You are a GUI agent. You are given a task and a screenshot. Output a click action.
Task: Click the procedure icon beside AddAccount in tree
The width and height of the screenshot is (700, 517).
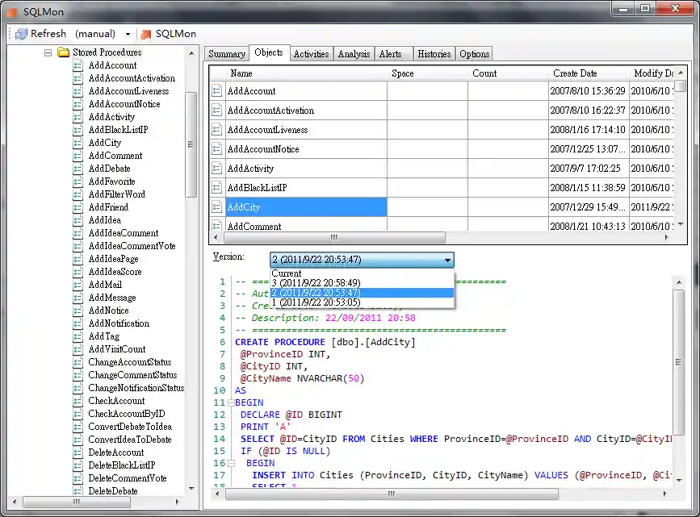point(77,65)
